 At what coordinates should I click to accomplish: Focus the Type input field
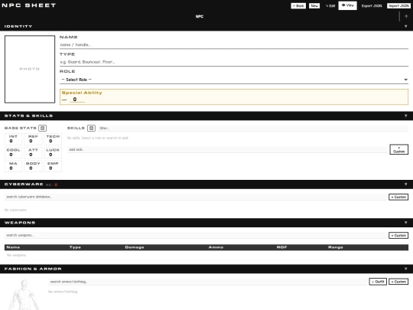coord(234,62)
